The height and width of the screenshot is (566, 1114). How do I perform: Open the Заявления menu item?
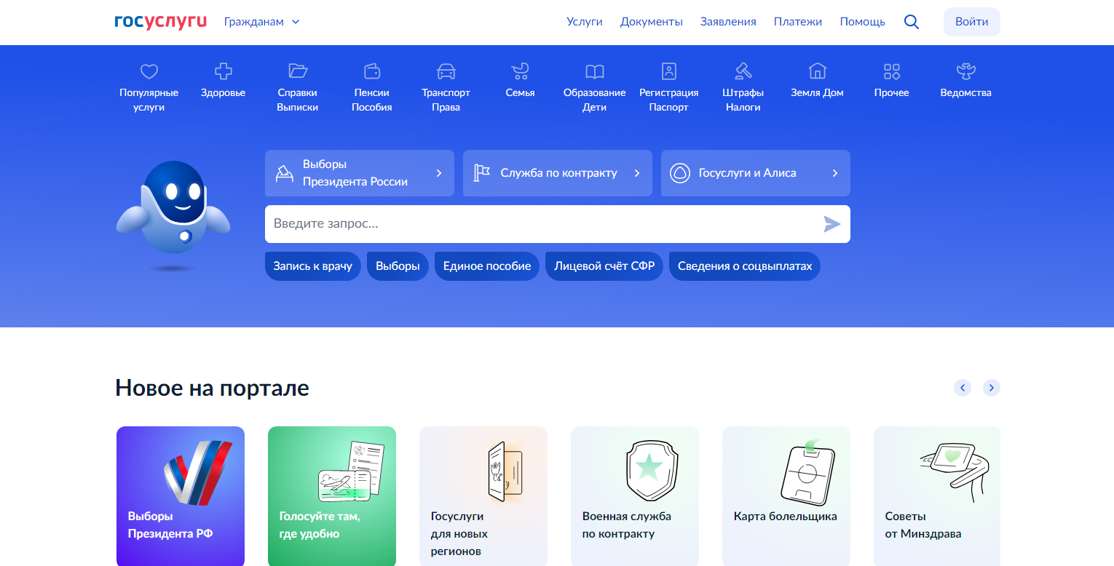pyautogui.click(x=728, y=22)
